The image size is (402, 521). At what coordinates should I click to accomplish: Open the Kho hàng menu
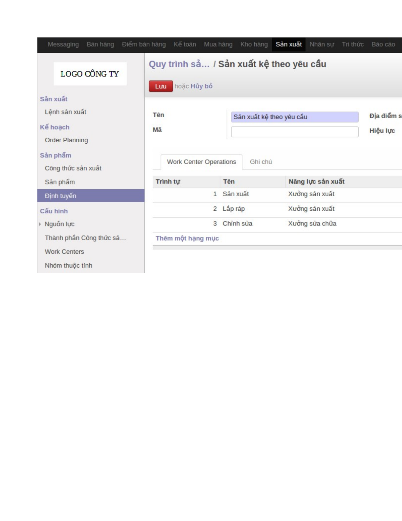(254, 44)
